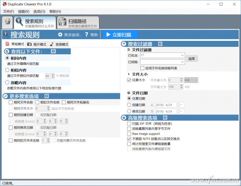This screenshot has width=241, height=186.
Task: Enable 统计所搜索文件硬链接数量 checkbox
Action: point(129,144)
